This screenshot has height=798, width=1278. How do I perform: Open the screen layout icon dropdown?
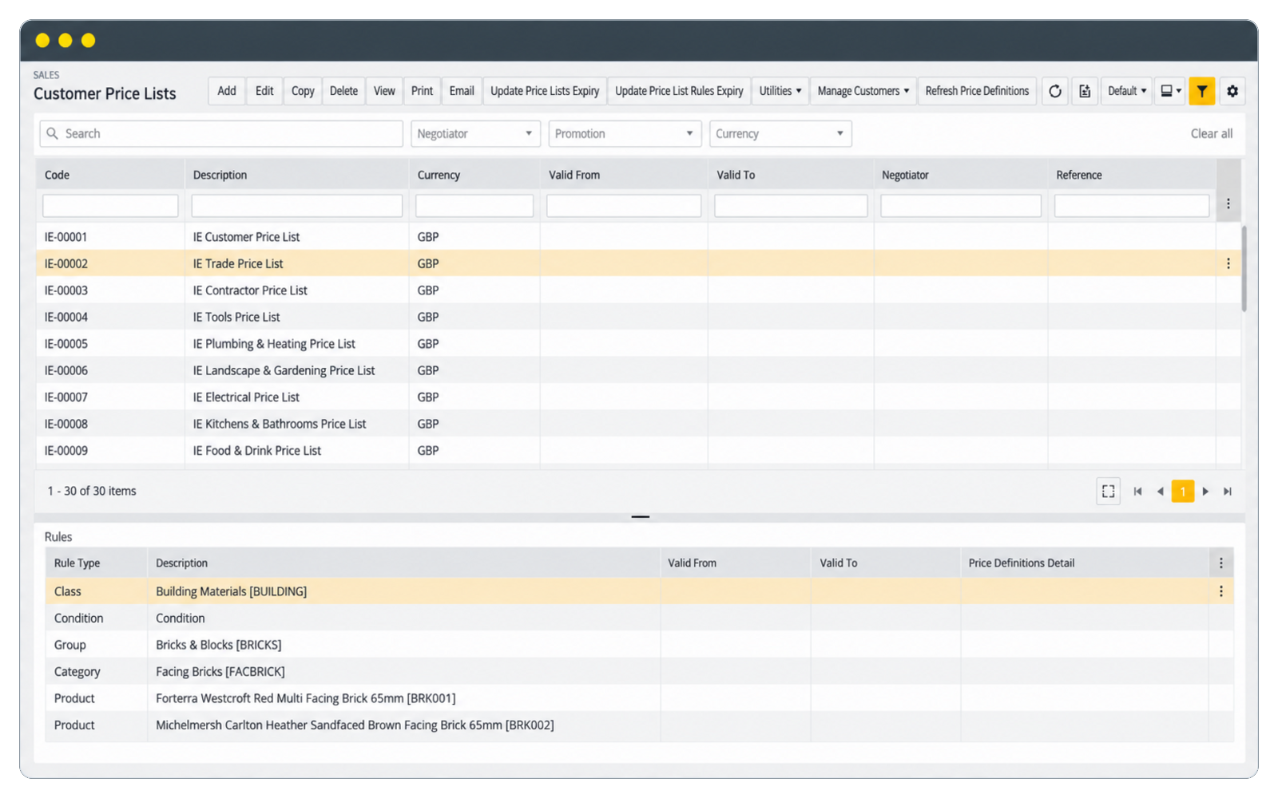tap(1170, 91)
